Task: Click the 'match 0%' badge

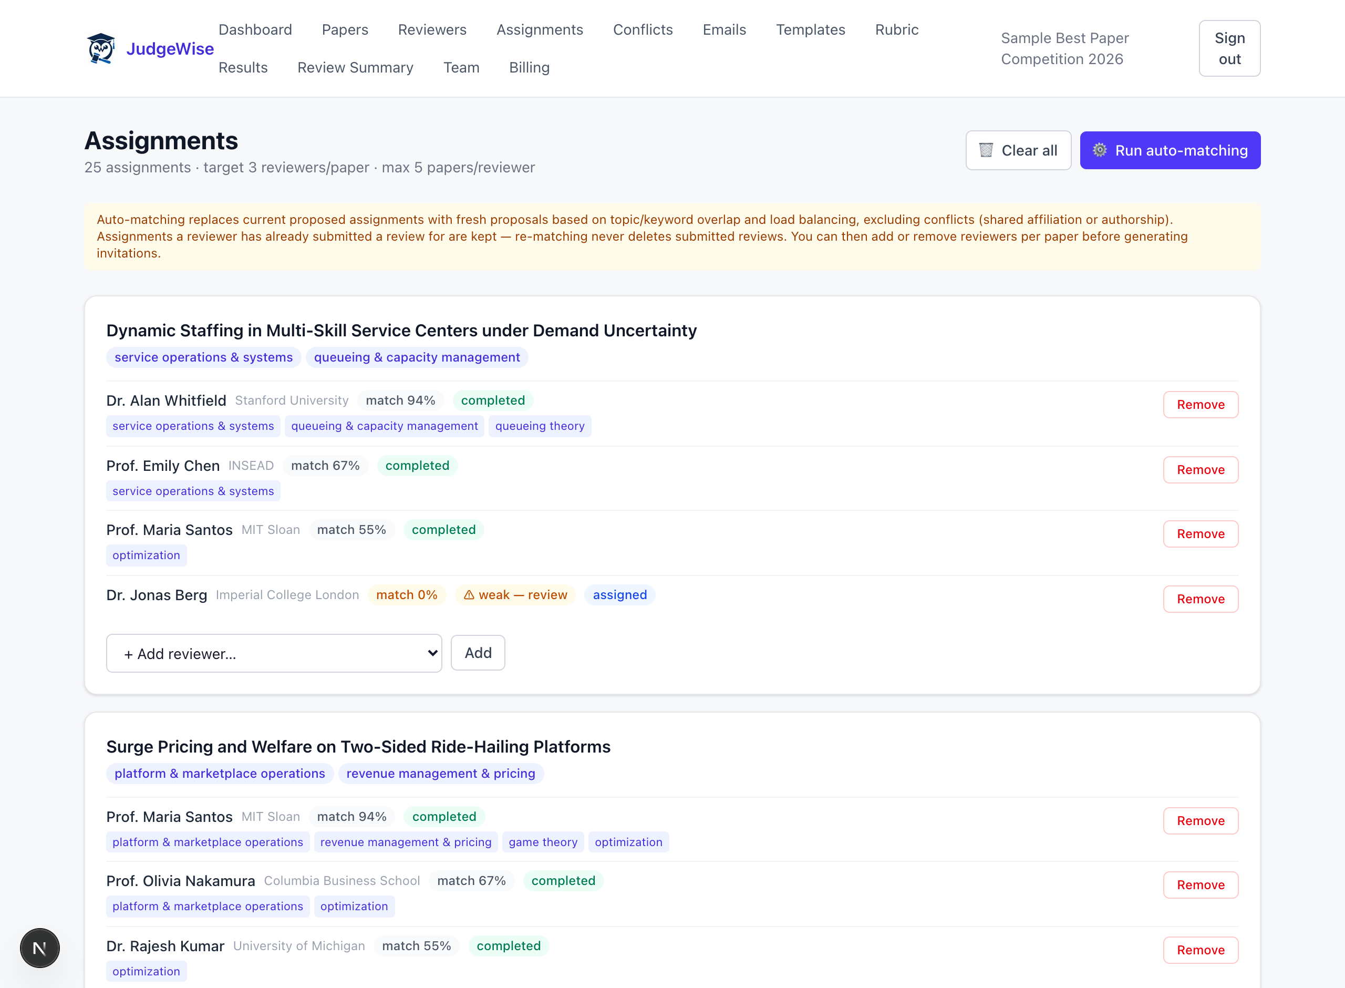Action: pos(407,595)
